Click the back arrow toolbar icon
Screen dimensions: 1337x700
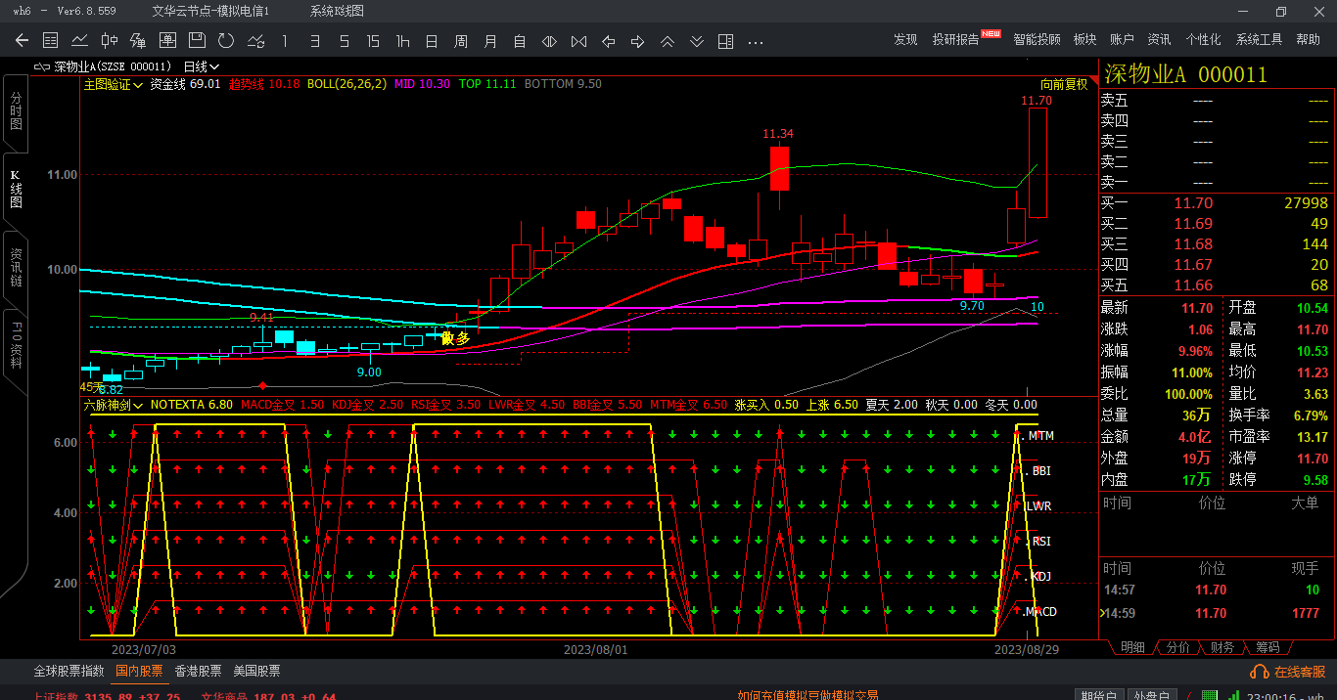22,40
